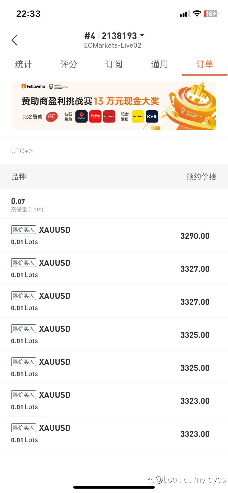This screenshot has height=493, width=228.
Task: Expand the account 2138193 dropdown arrow
Action: (142, 35)
